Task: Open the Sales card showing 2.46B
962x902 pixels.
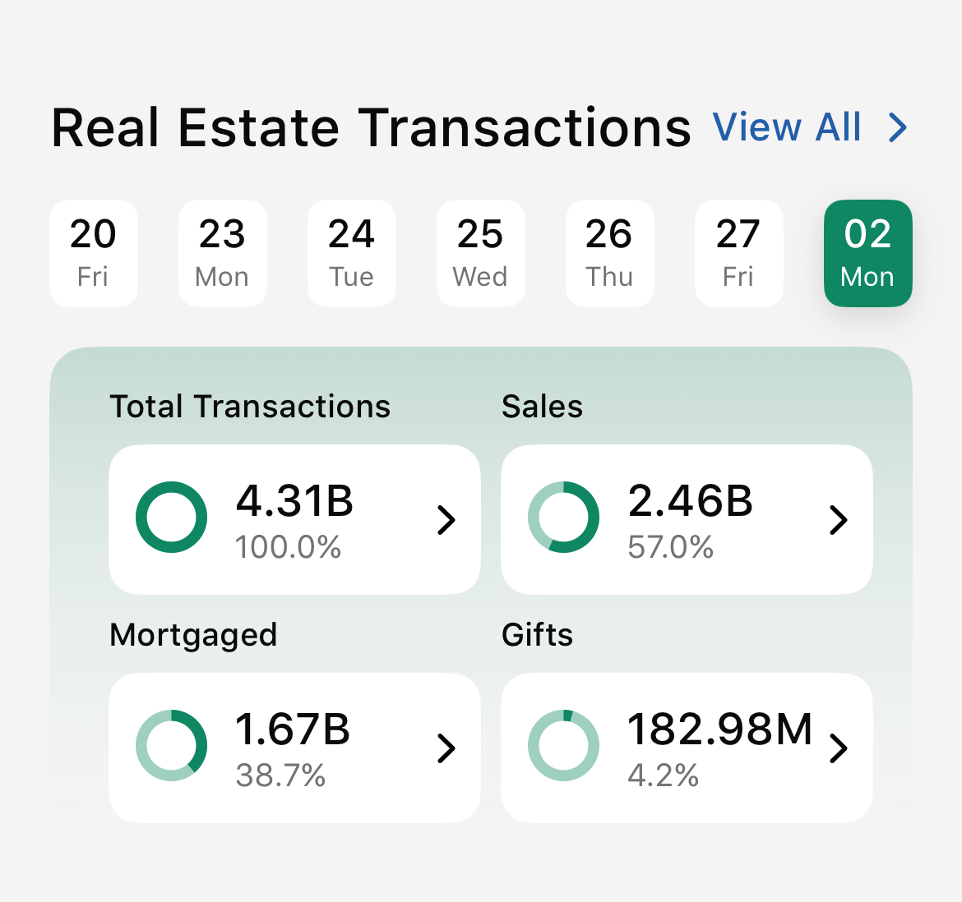Action: pyautogui.click(x=687, y=519)
